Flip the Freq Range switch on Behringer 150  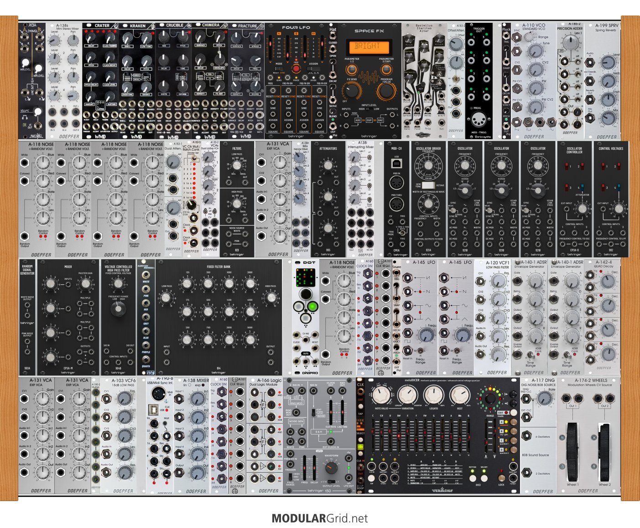pos(290,476)
